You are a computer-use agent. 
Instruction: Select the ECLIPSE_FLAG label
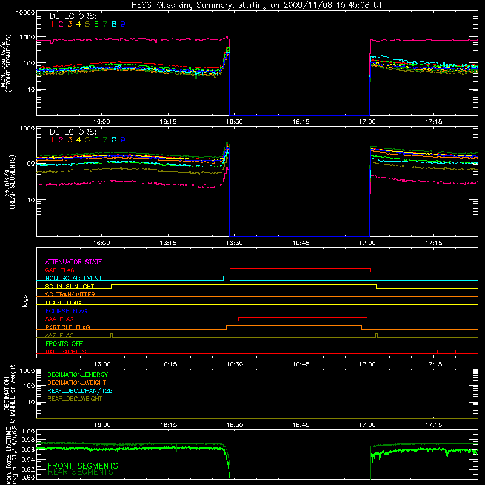click(x=66, y=311)
